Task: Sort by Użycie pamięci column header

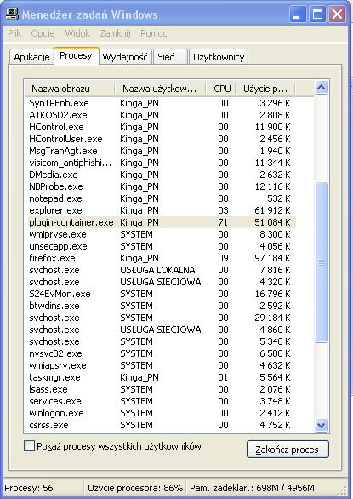Action: [265, 89]
